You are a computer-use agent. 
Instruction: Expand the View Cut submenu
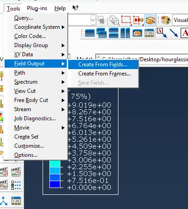39,91
